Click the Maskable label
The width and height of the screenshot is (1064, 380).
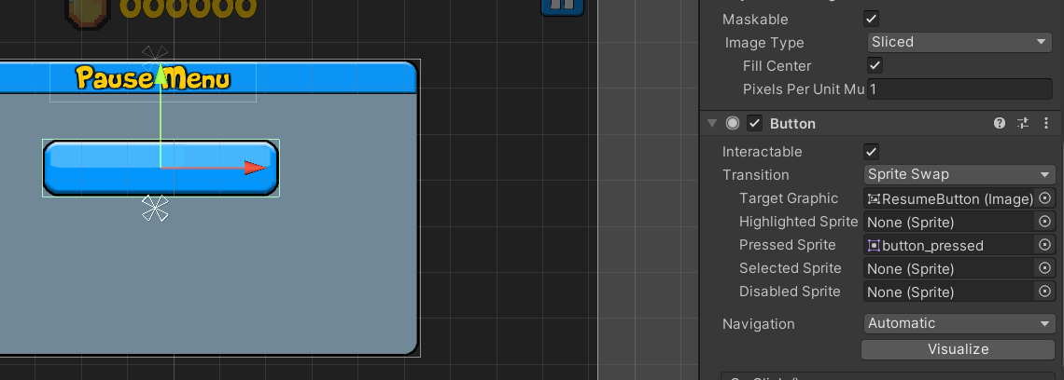tap(755, 20)
